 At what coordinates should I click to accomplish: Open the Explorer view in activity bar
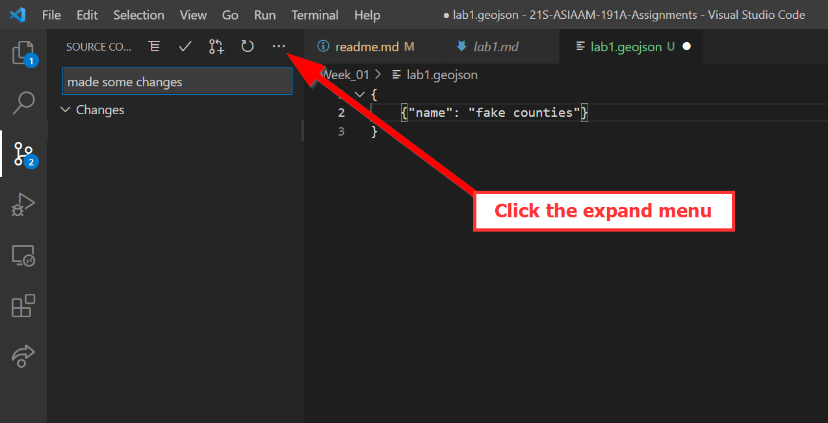(23, 53)
